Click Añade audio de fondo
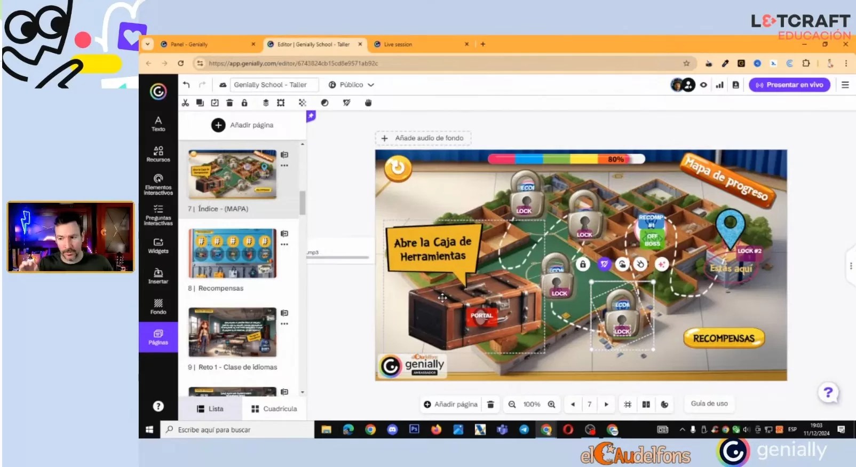 (x=423, y=138)
